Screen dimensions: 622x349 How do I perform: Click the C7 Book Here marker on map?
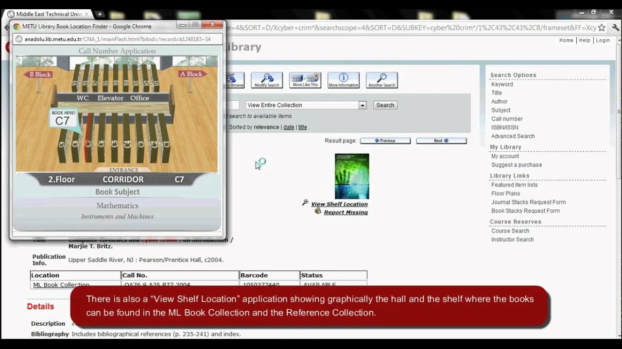click(x=63, y=119)
